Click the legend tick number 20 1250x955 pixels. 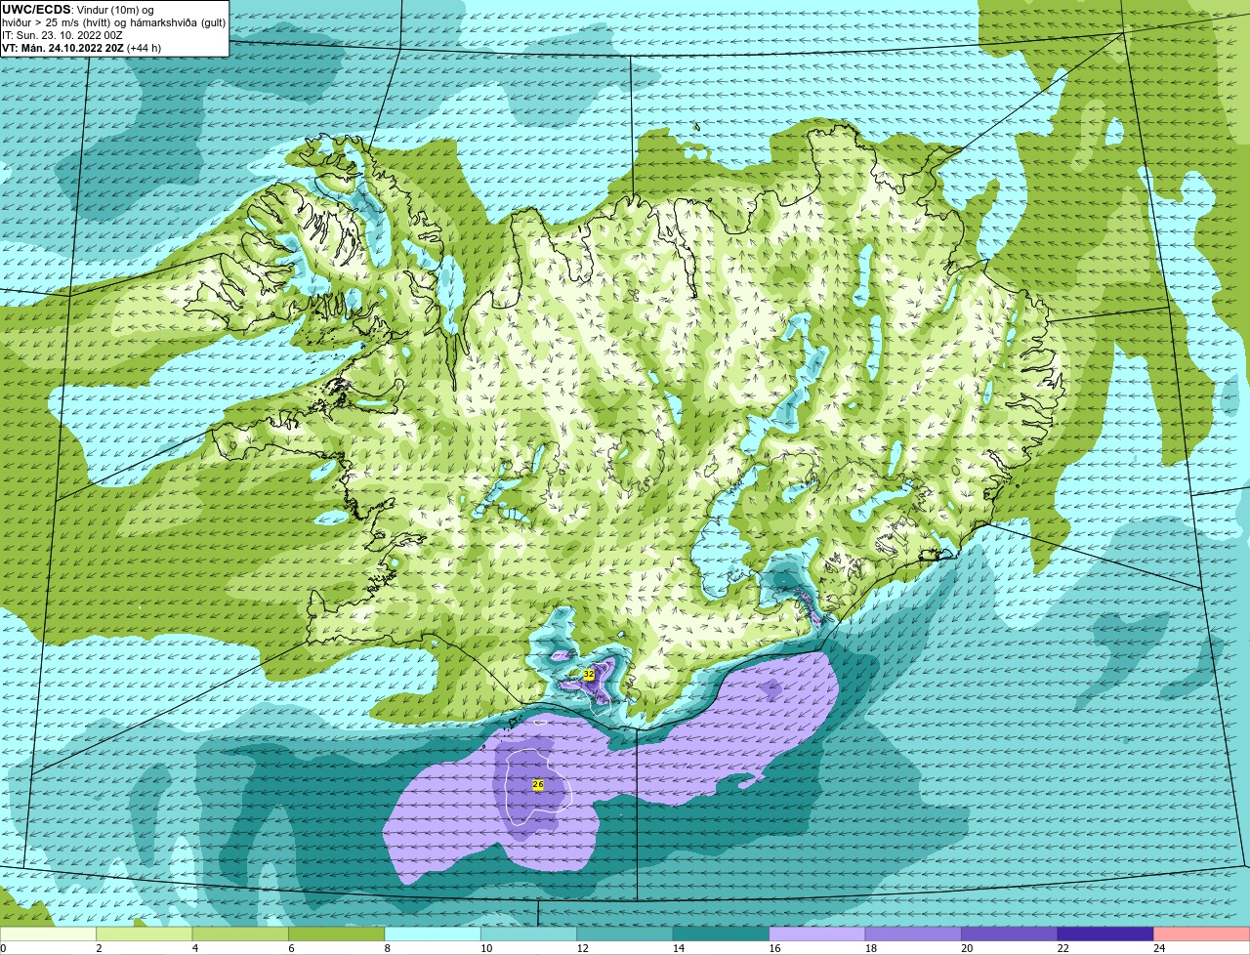(967, 948)
